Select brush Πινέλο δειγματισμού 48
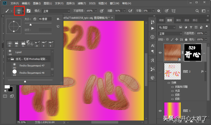The width and height of the screenshot is (211, 125). click(32, 73)
